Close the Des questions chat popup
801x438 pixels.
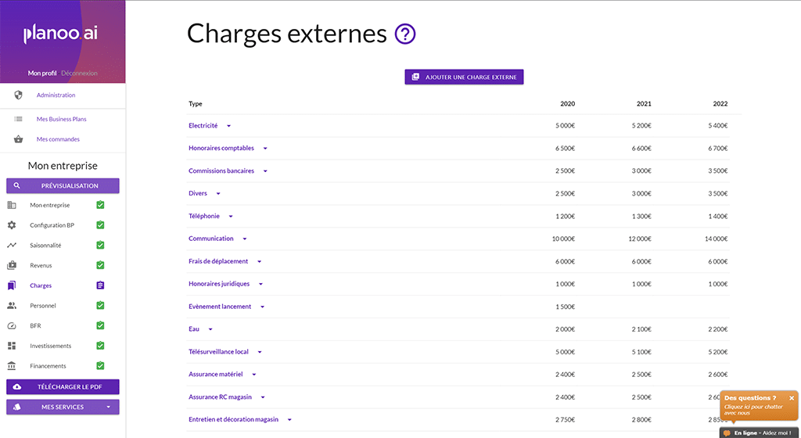coord(792,398)
